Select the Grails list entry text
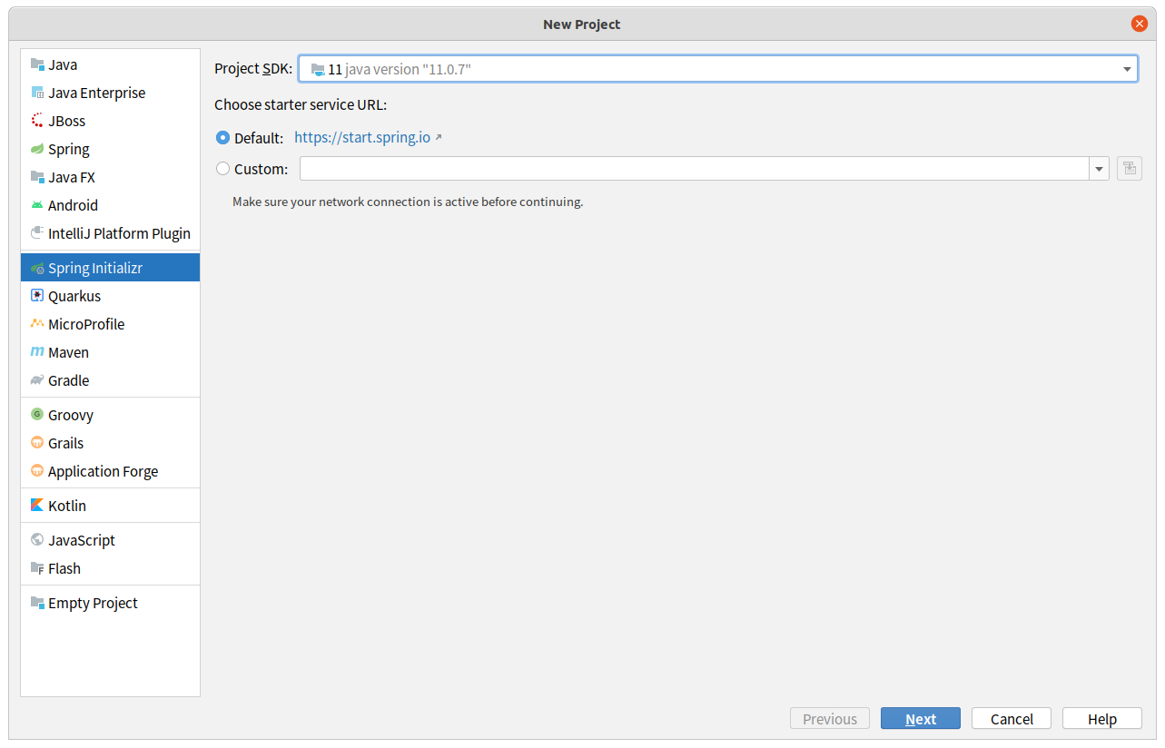 (65, 443)
